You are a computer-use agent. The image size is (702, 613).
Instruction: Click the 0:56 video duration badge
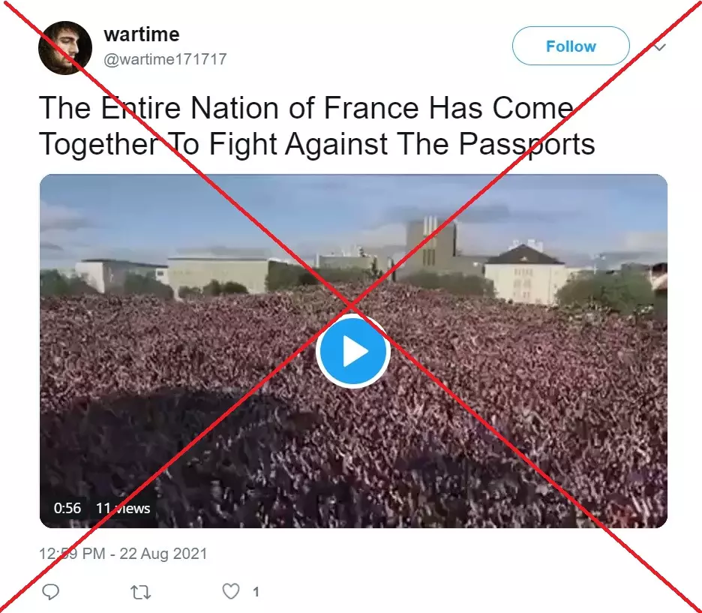[x=67, y=508]
